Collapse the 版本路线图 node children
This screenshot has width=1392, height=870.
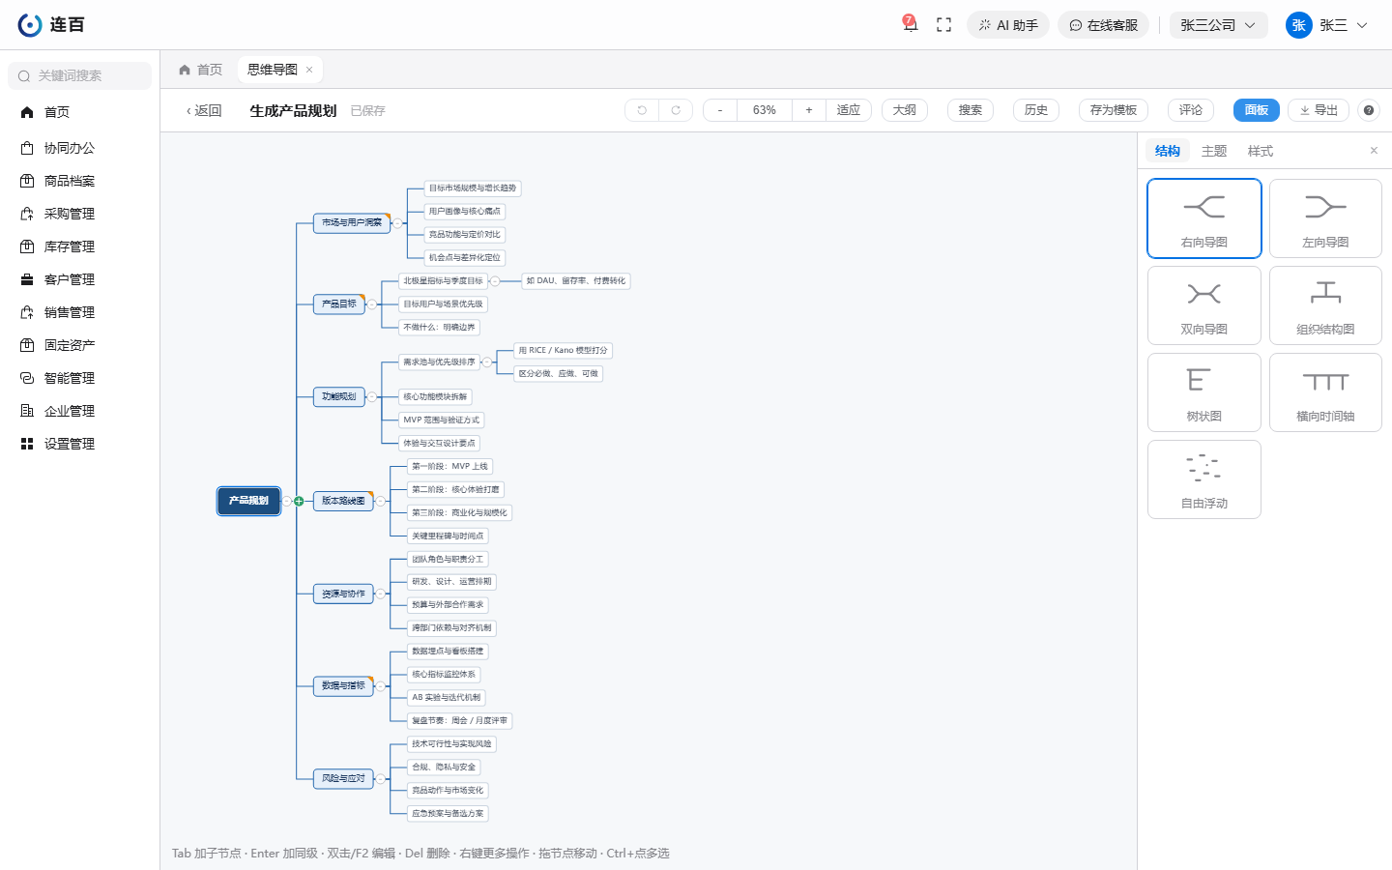click(x=381, y=501)
